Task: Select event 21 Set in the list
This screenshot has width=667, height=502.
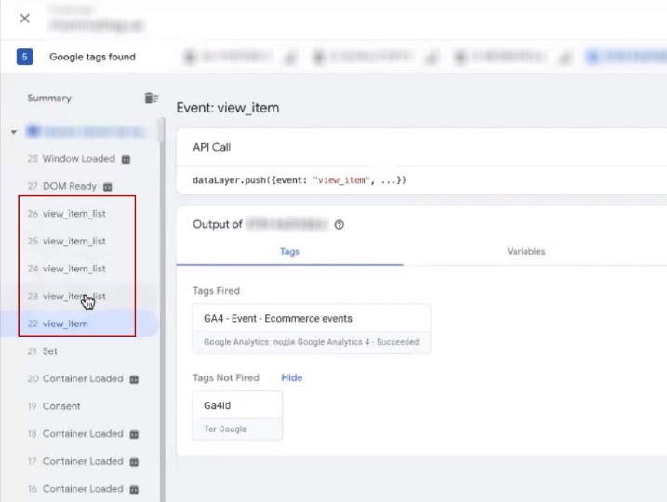Action: point(50,351)
